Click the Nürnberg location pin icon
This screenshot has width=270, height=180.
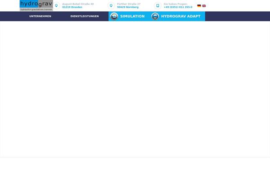(111, 6)
